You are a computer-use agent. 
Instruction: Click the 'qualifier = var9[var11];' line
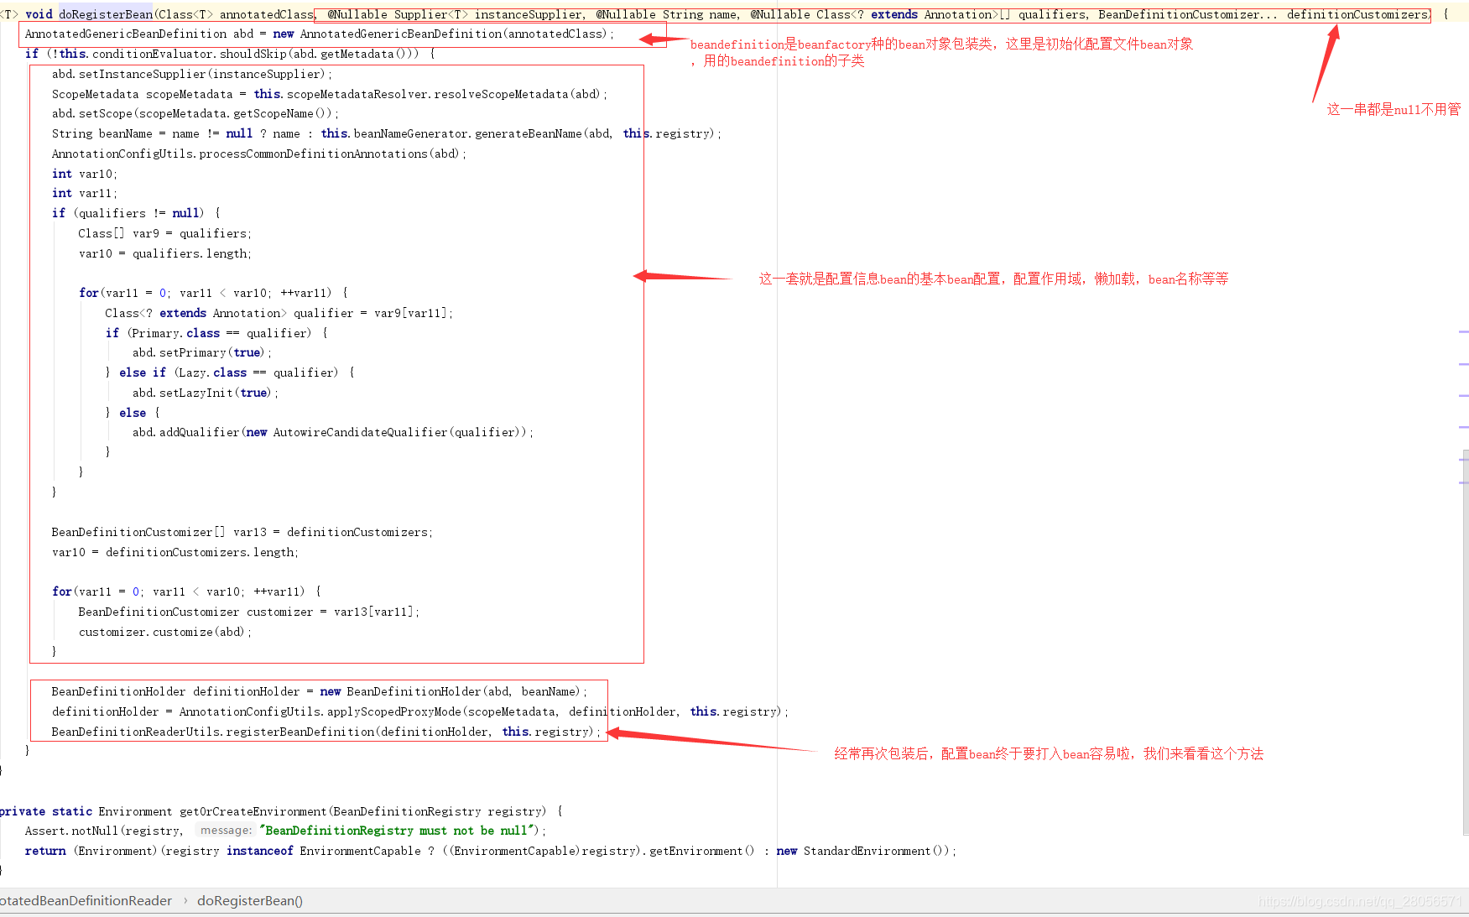(x=279, y=313)
